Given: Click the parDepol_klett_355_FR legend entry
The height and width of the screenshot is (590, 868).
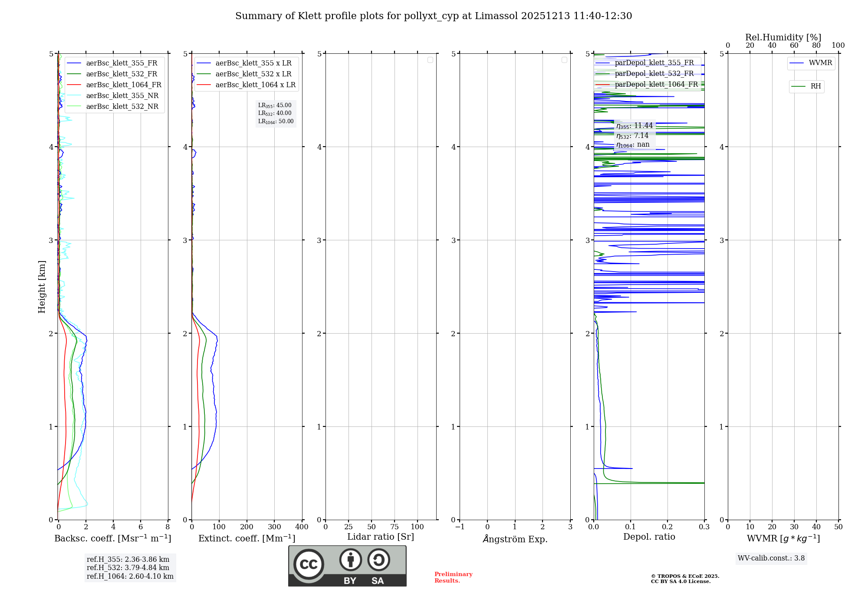Looking at the screenshot, I should coord(654,63).
